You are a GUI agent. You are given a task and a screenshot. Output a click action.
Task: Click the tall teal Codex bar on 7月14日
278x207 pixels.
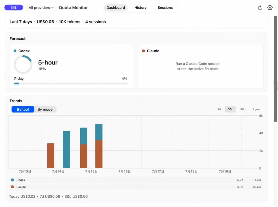[66, 150]
